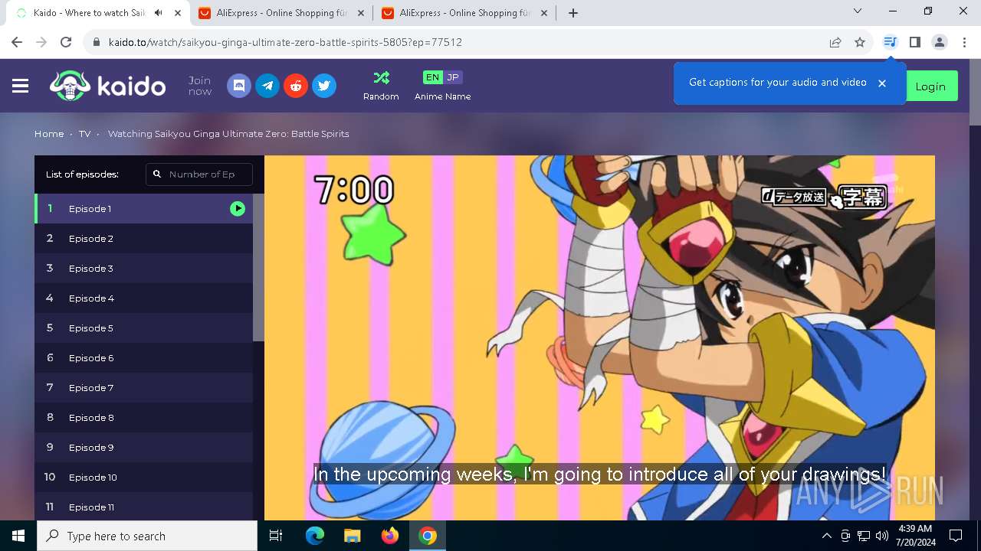Screen dimensions: 981x551
Task: Select Episode 4 in the list
Action: [143, 298]
